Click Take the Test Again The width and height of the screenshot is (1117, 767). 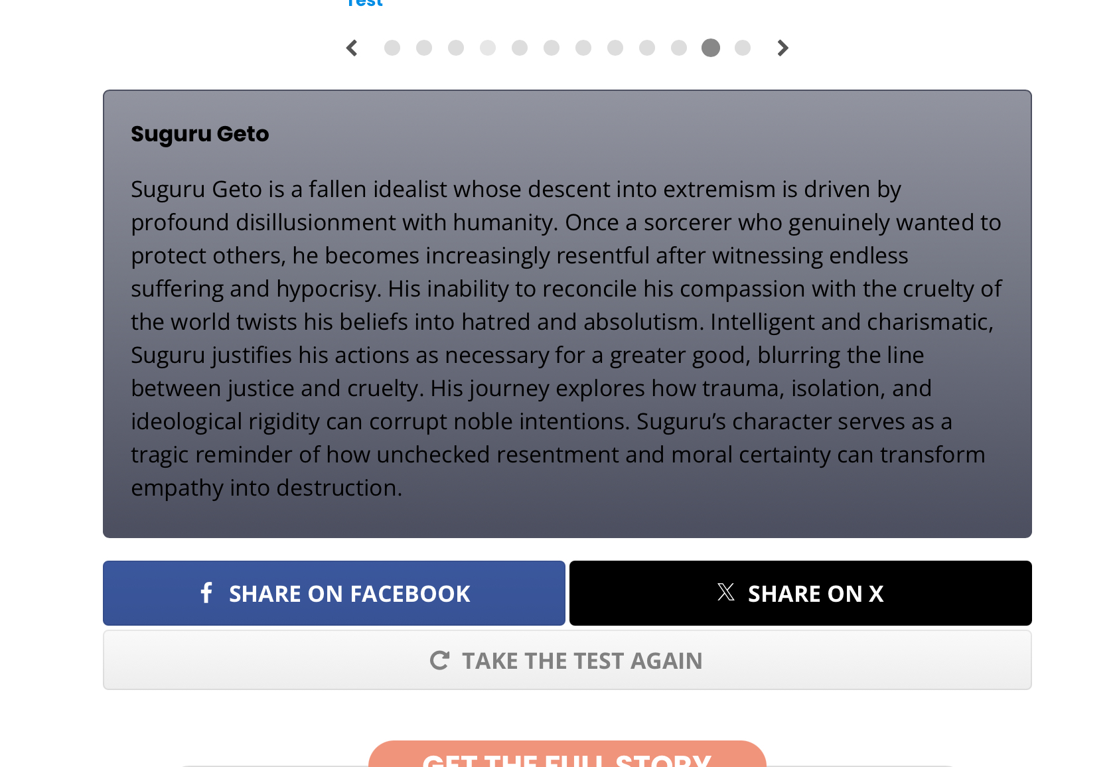click(567, 660)
